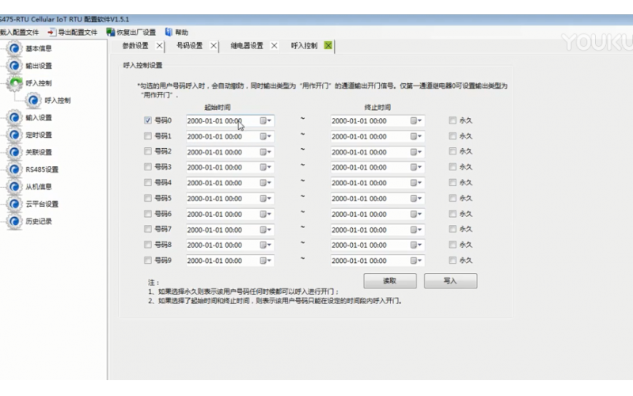This screenshot has height=396, width=633.
Task: Check the 号码1 checkbox
Action: 148,136
